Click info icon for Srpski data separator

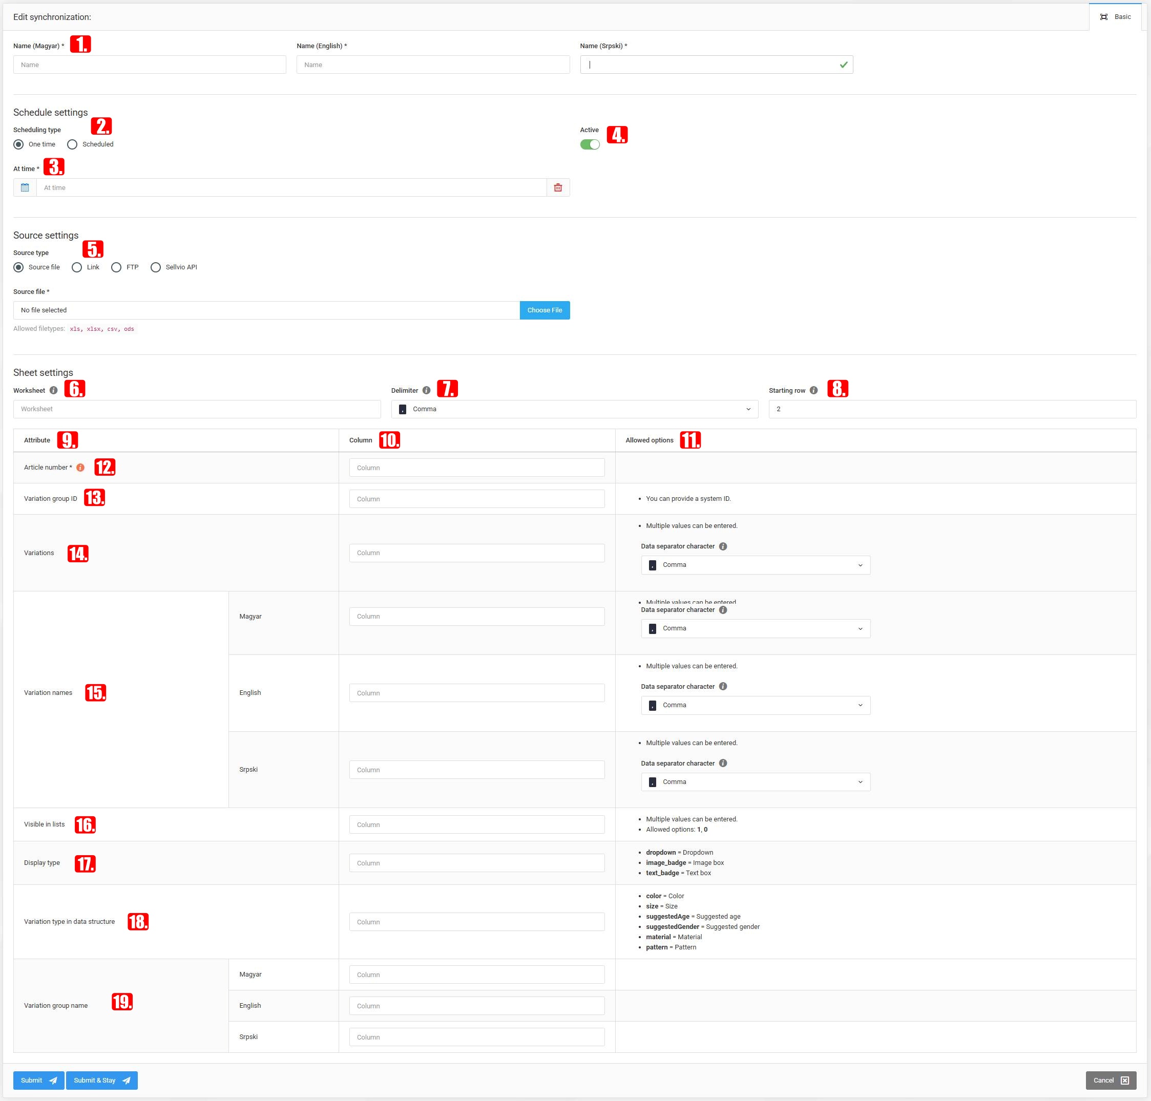tap(723, 764)
